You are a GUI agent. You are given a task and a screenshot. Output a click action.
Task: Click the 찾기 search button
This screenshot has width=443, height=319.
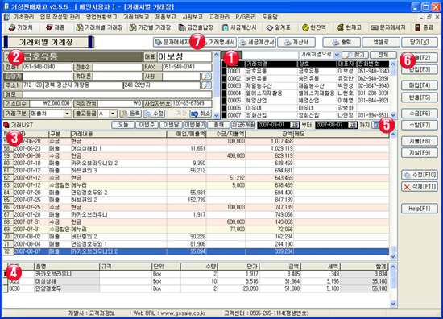[x=355, y=55]
